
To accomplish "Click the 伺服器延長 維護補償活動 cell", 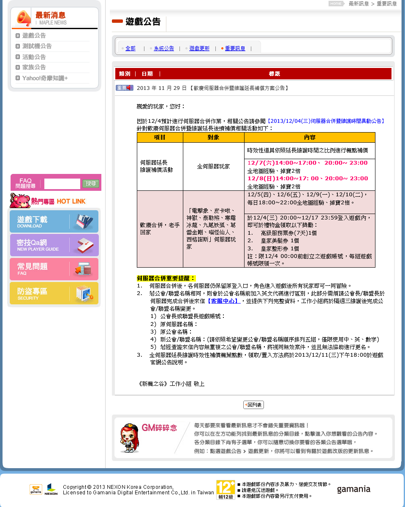I will (160, 166).
